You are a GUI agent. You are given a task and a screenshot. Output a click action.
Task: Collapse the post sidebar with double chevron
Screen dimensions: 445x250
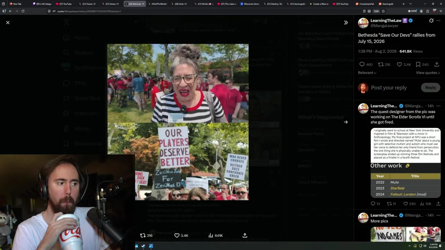coord(346,23)
